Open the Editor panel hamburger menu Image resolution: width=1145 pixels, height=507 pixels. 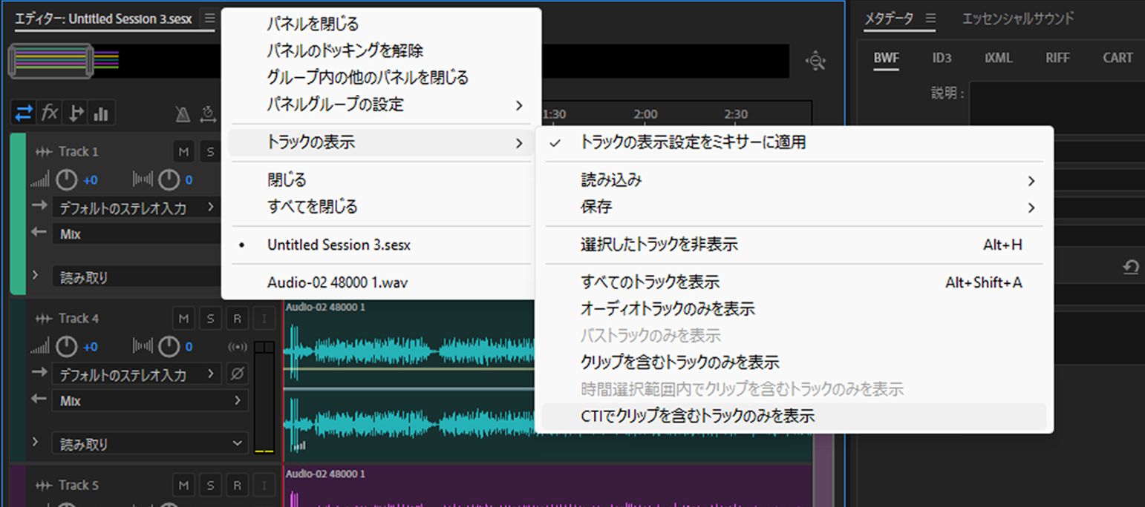[209, 19]
